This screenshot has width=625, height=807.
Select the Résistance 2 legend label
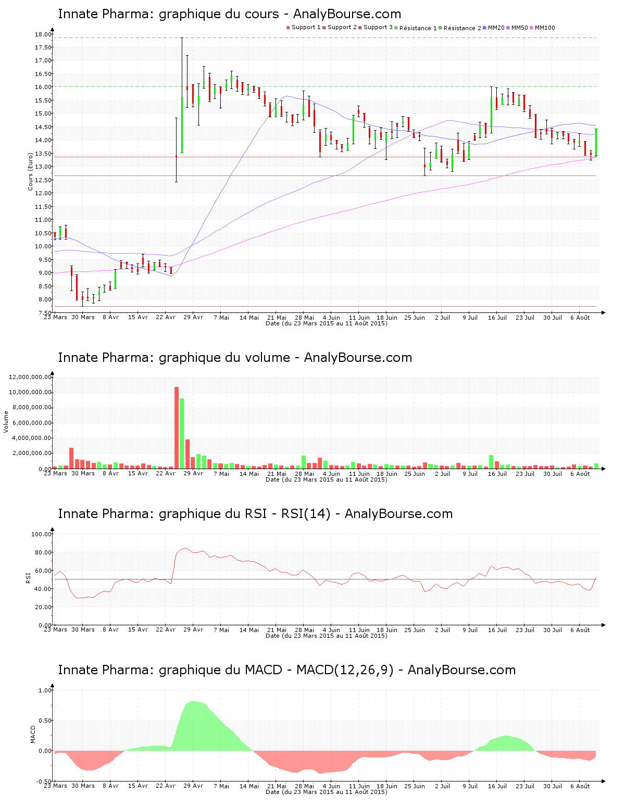[463, 28]
